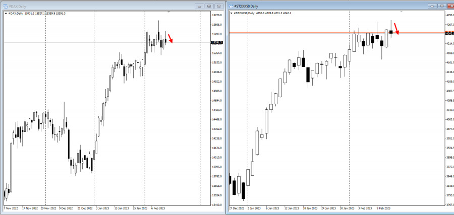Click the 15720.0 price on DAX scale
The image size is (454, 215).
coord(217,15)
